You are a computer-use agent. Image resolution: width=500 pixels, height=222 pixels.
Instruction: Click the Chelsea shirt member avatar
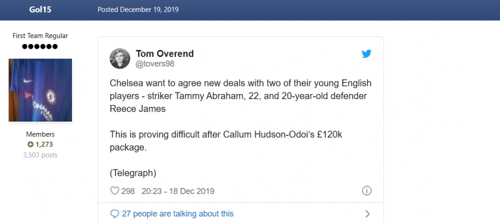[x=40, y=90]
